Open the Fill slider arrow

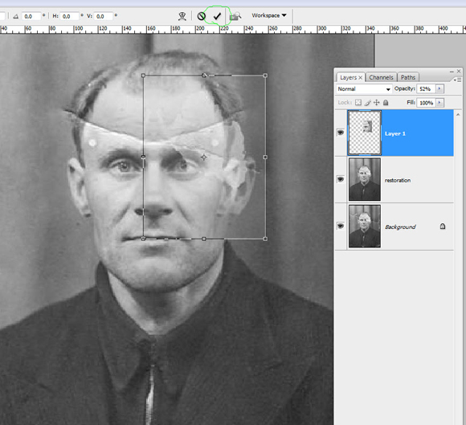pyautogui.click(x=439, y=103)
